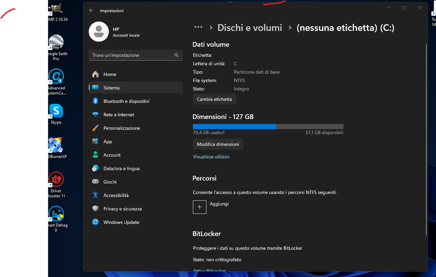
Task: Click the Personalizzazione paintbrush icon
Action: [x=96, y=128]
